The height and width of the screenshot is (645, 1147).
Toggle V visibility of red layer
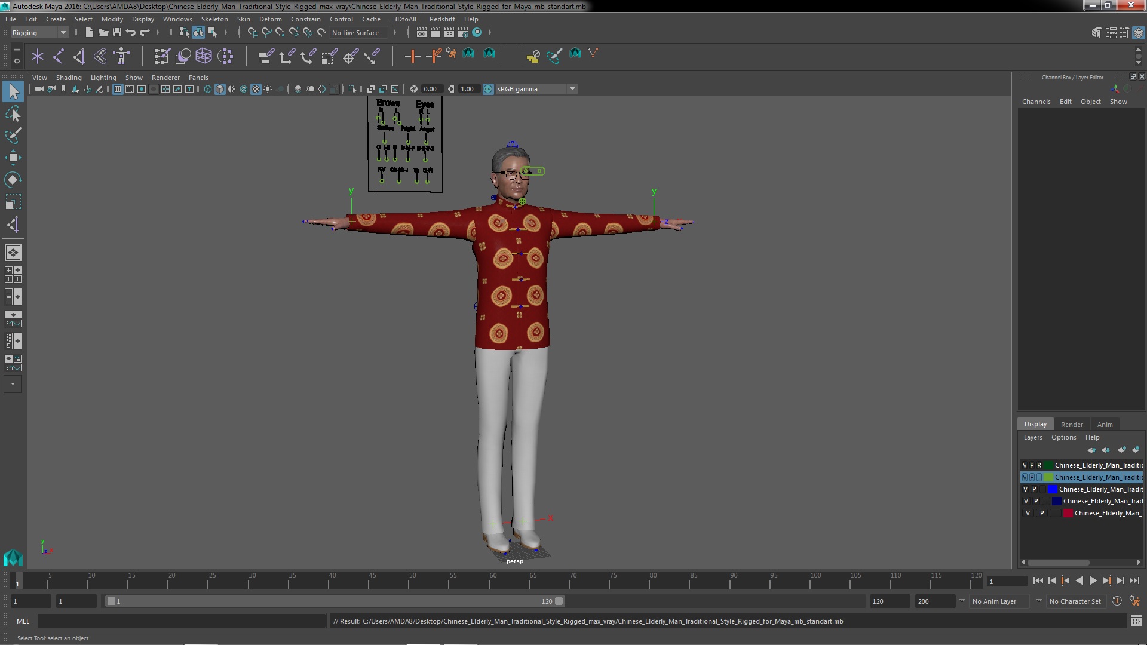point(1028,513)
